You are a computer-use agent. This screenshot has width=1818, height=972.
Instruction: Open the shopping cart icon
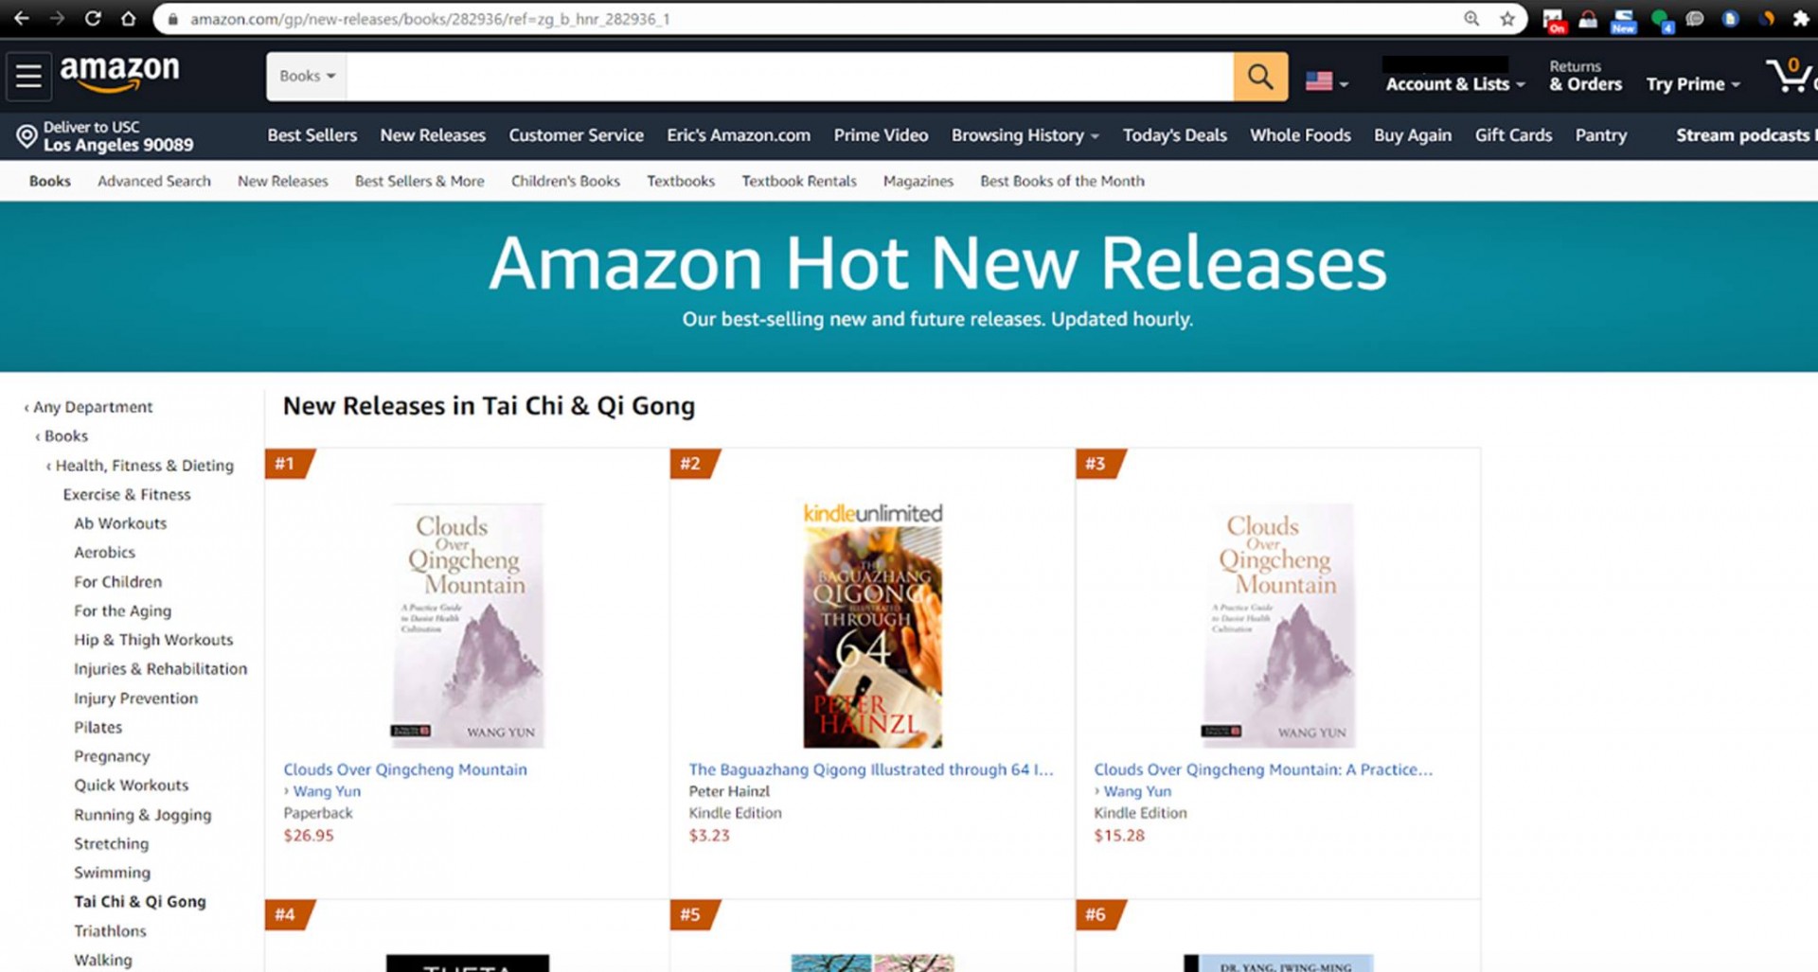click(x=1789, y=75)
